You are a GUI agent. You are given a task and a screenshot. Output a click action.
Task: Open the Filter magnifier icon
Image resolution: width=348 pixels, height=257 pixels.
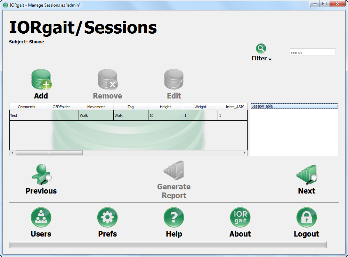point(261,49)
